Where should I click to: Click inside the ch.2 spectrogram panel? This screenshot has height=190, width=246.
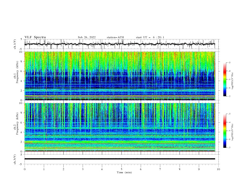tap(120, 127)
